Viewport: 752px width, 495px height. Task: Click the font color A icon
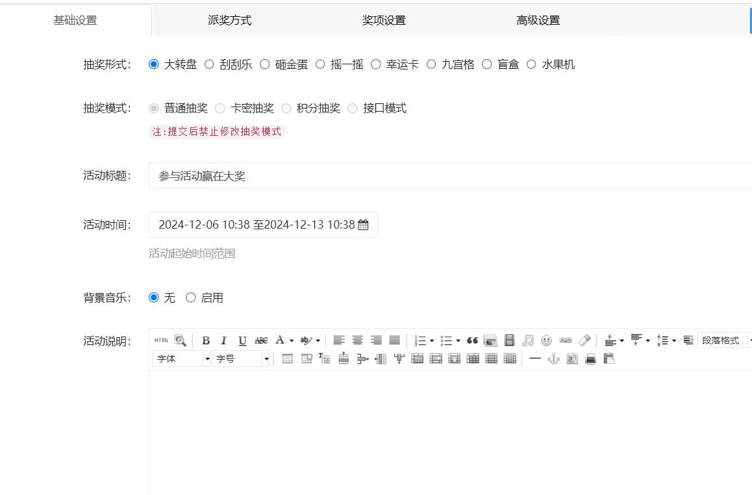tap(280, 340)
